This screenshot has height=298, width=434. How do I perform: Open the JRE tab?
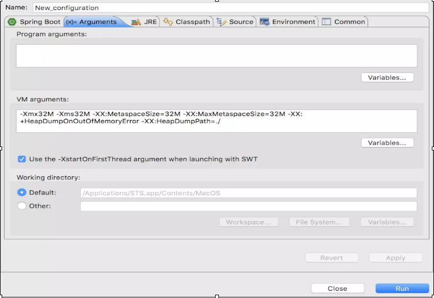[x=144, y=22]
